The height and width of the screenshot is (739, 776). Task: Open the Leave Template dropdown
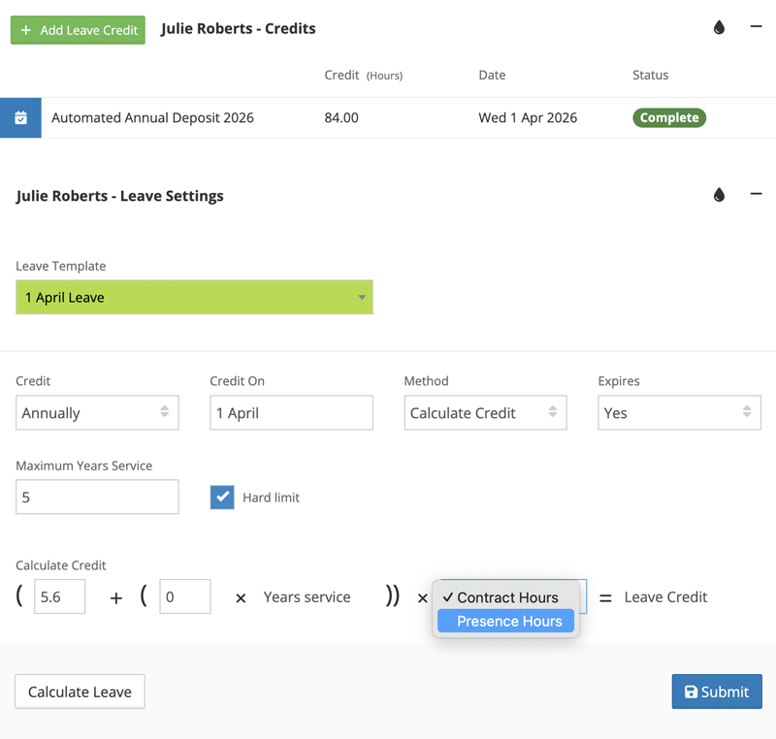tap(195, 298)
